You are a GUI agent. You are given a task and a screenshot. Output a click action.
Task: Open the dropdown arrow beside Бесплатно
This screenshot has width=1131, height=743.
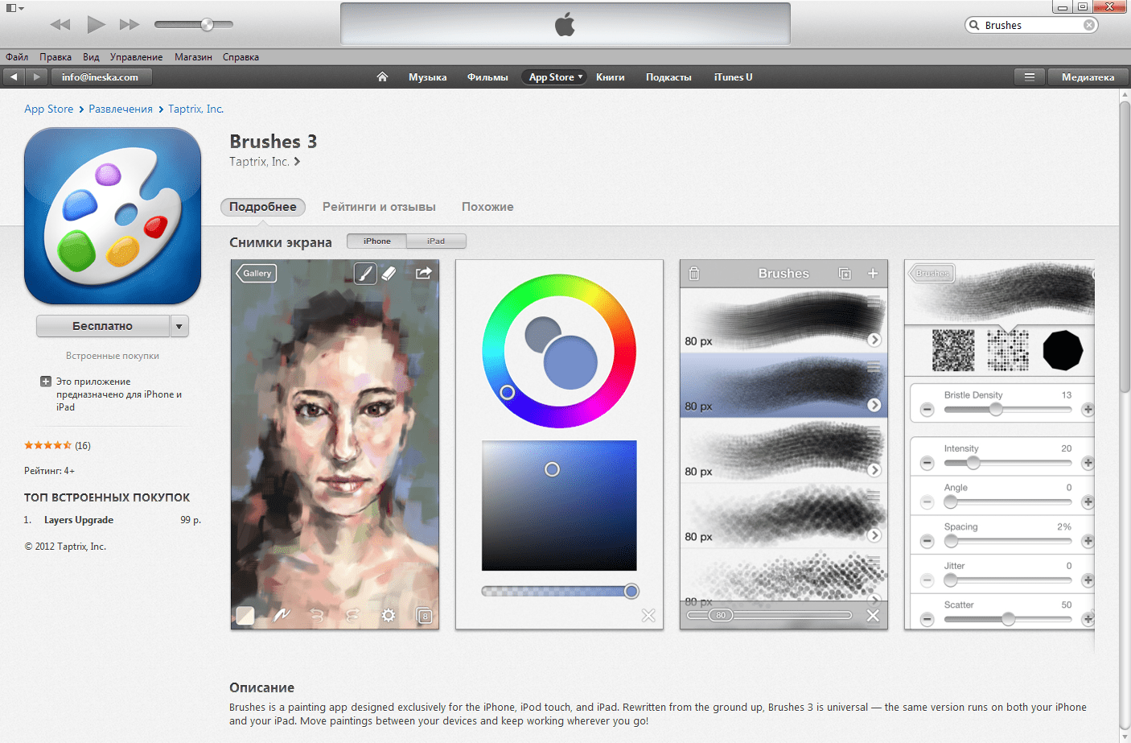[179, 326]
